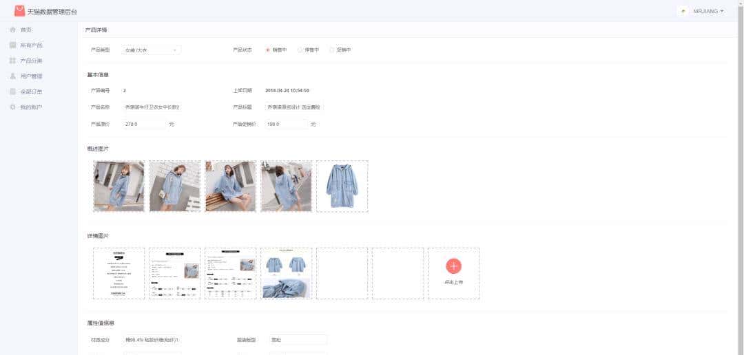Select the third overview image on bench
744x355 pixels.
231,186
